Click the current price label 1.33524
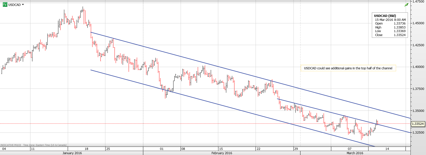This screenshot has height=155, width=426. pyautogui.click(x=418, y=123)
